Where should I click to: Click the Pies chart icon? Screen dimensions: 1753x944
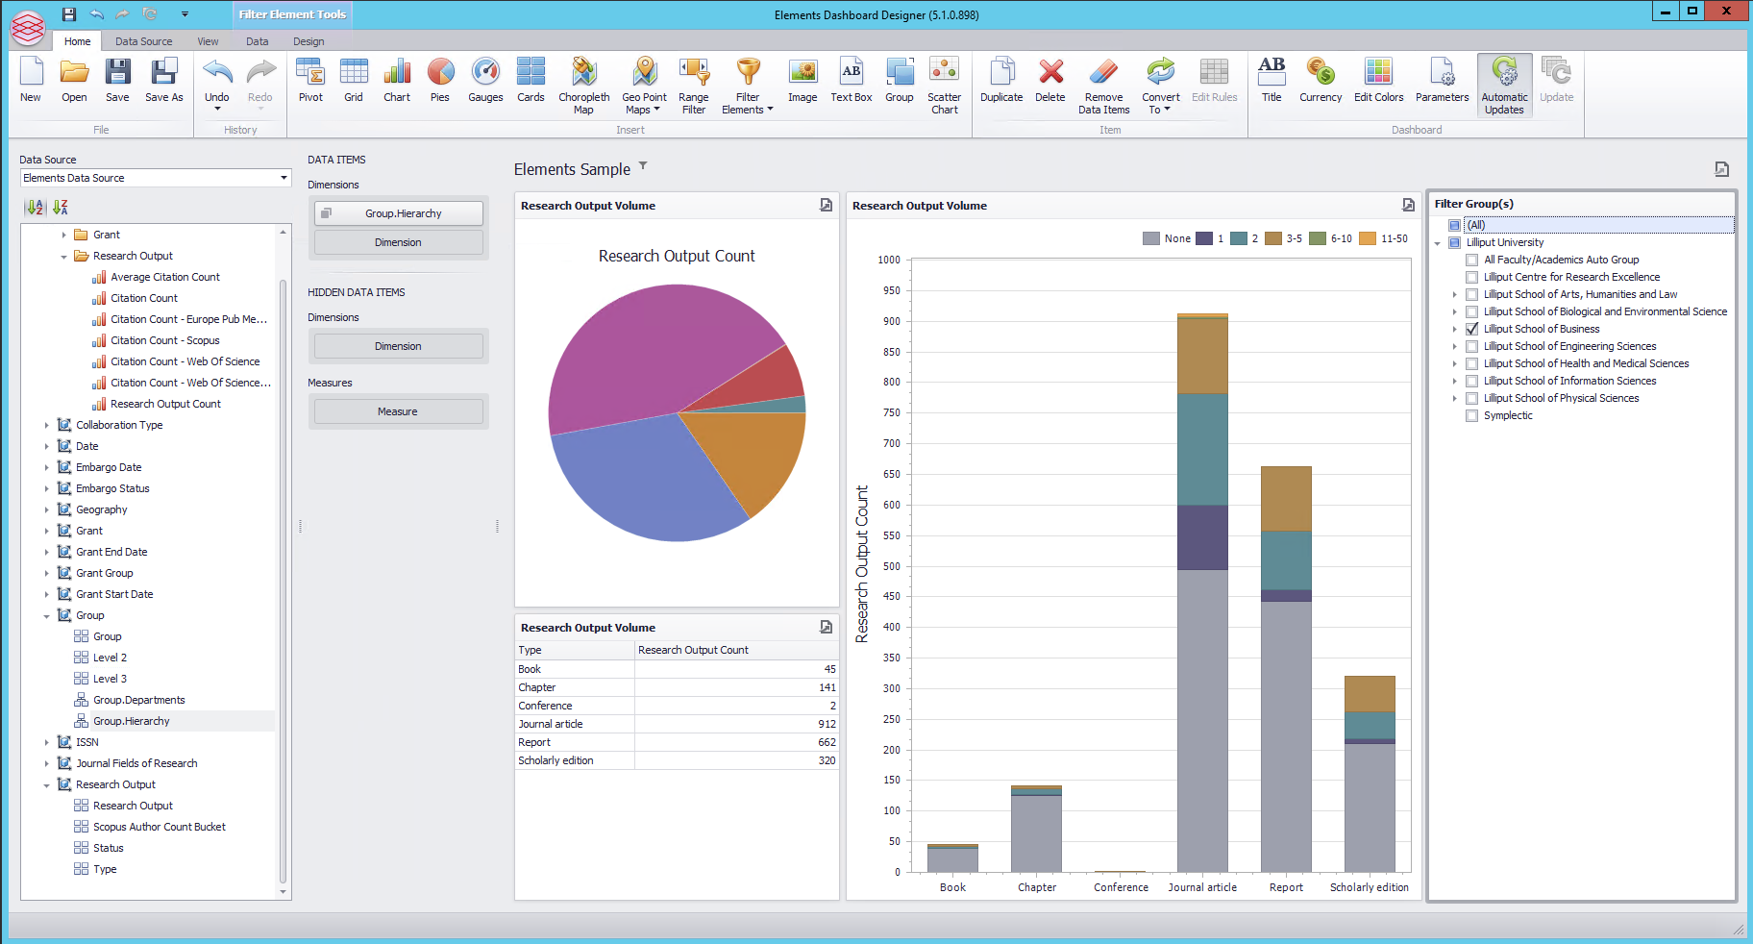[x=440, y=80]
